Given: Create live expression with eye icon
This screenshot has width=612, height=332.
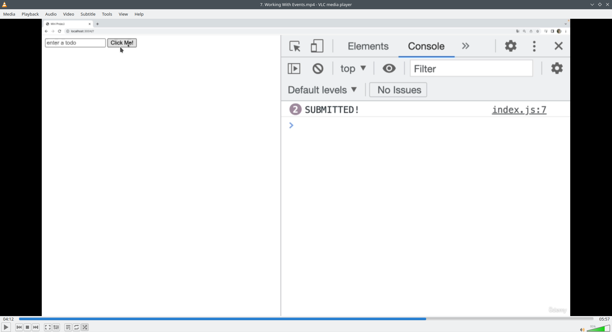Looking at the screenshot, I should pyautogui.click(x=389, y=68).
